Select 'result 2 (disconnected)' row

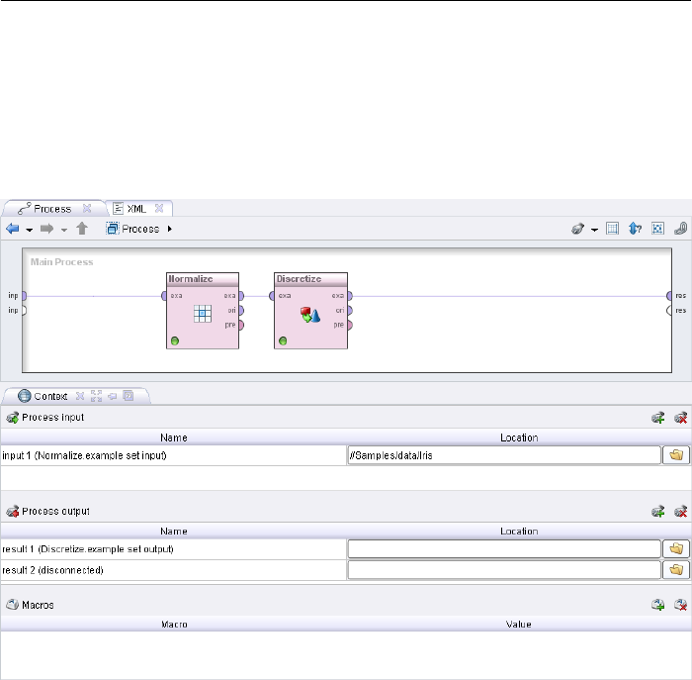pos(173,570)
